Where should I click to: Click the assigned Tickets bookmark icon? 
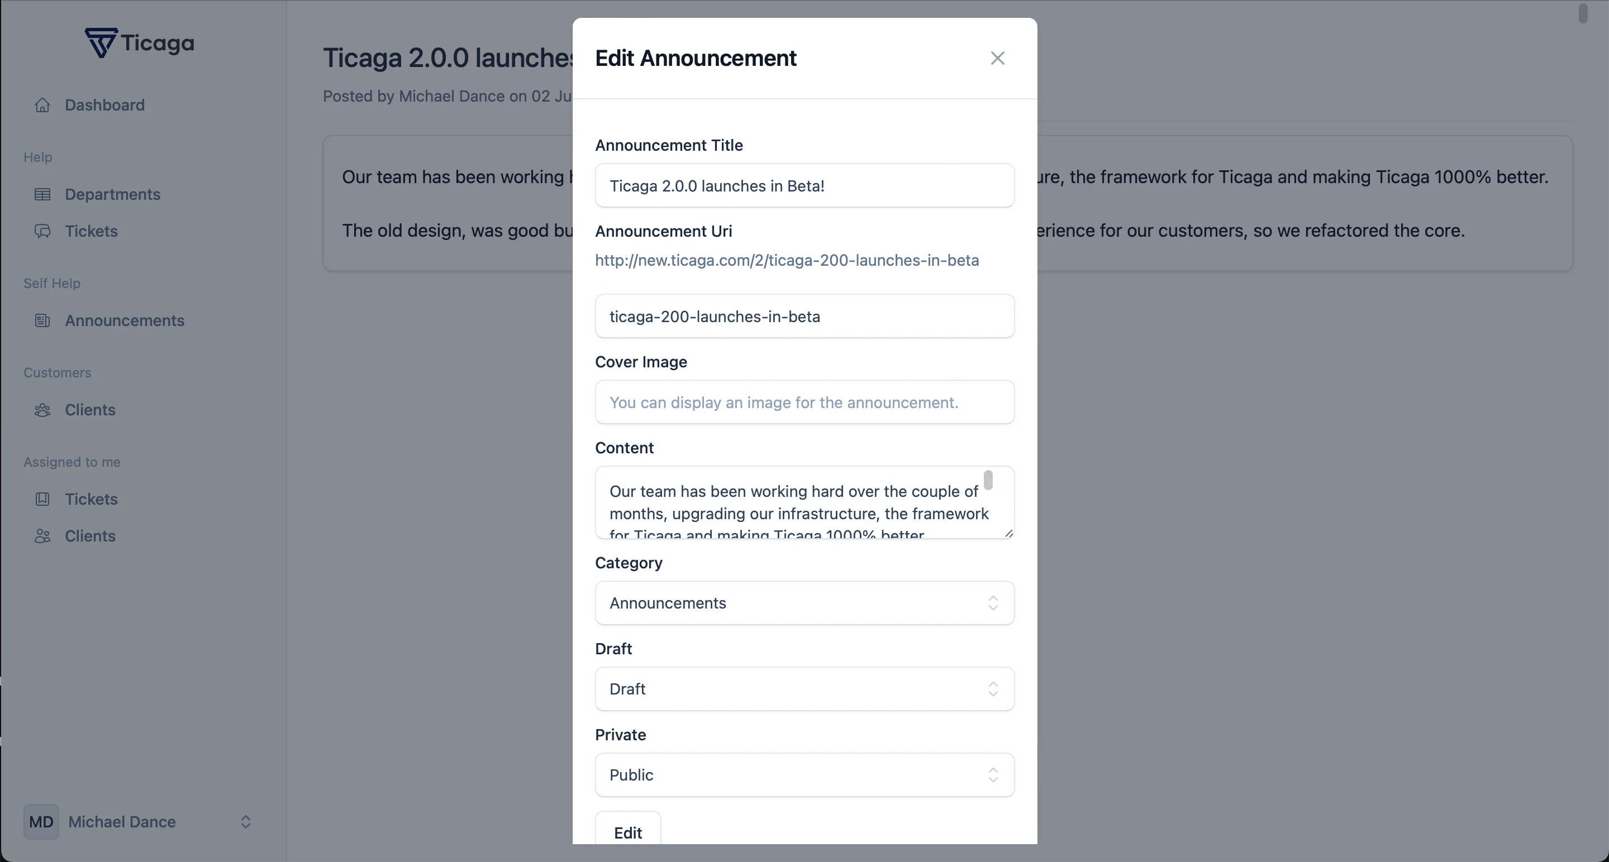click(x=42, y=499)
